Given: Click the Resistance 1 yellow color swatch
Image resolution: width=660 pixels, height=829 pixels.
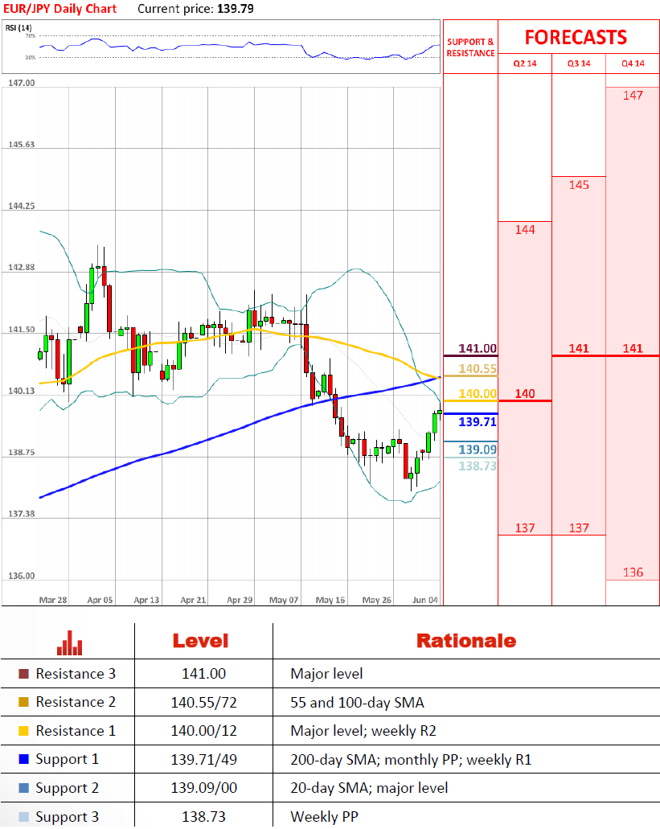Looking at the screenshot, I should pos(24,731).
